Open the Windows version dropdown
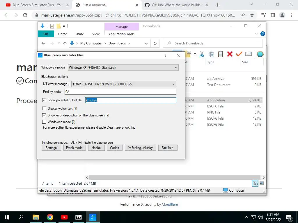Image resolution: width=298 pixels, height=223 pixels. (123, 67)
